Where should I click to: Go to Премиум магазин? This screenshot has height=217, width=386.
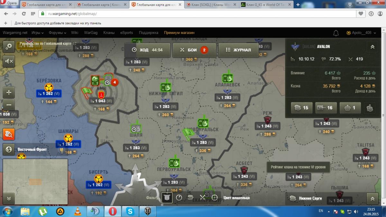179,33
